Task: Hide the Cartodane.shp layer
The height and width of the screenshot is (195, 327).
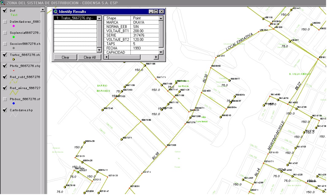Action: (5, 110)
